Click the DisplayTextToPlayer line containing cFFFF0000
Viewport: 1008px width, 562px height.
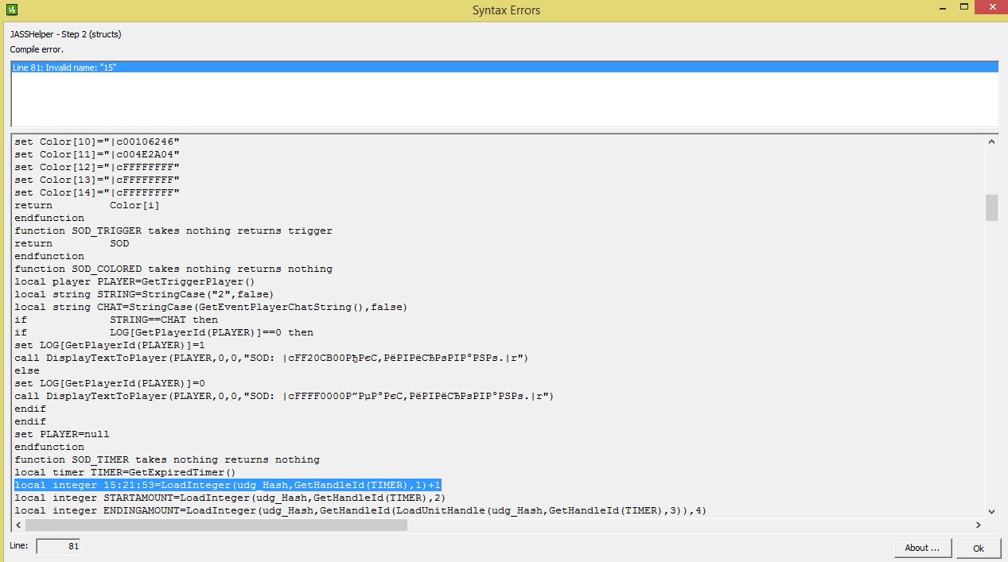point(284,396)
